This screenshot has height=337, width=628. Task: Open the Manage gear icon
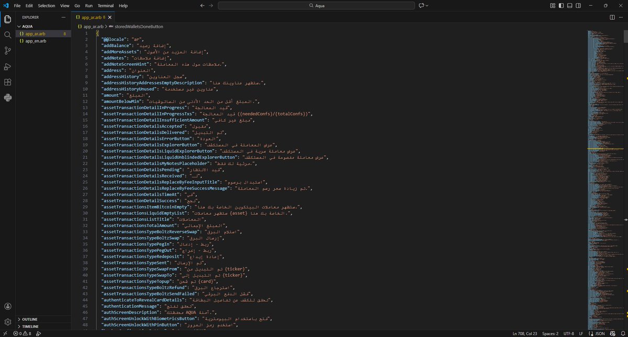click(x=8, y=322)
